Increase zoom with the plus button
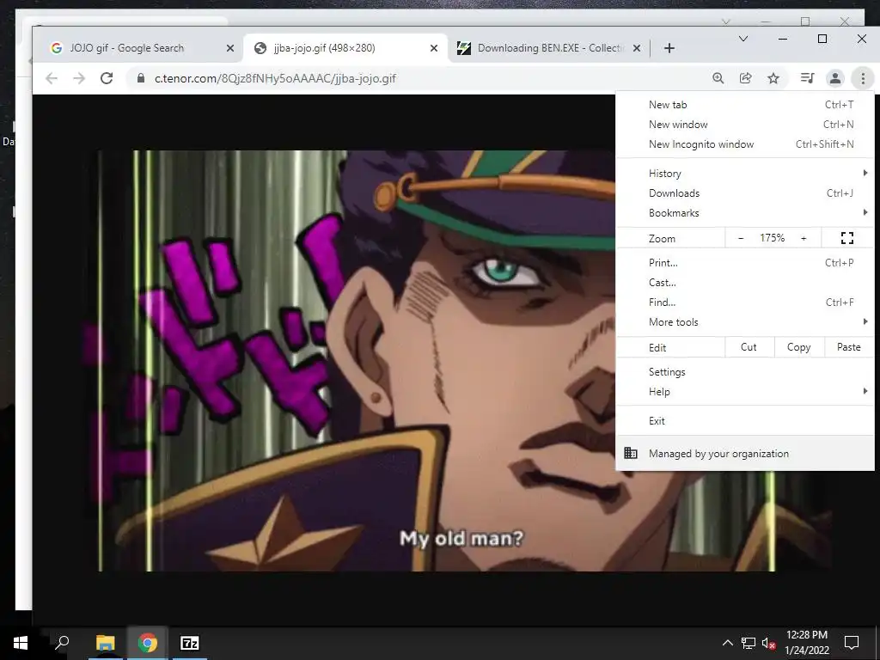880x660 pixels. point(804,239)
